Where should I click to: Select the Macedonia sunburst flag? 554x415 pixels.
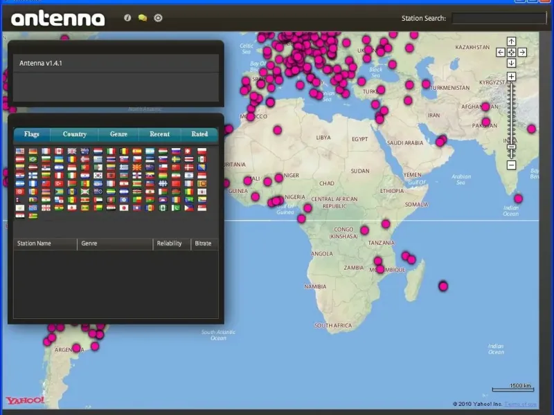(136, 167)
